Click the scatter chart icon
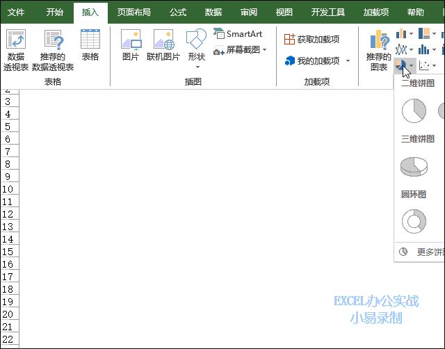445x349 pixels. pos(424,66)
